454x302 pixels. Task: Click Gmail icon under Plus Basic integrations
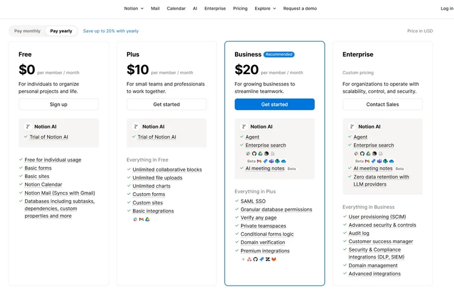point(141,219)
